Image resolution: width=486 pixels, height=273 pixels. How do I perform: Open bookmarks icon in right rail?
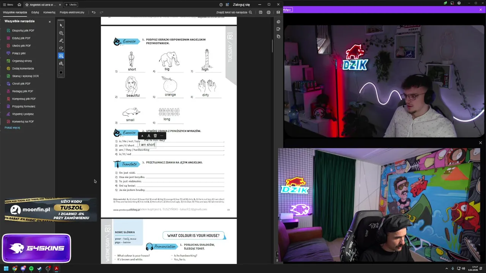click(x=278, y=29)
